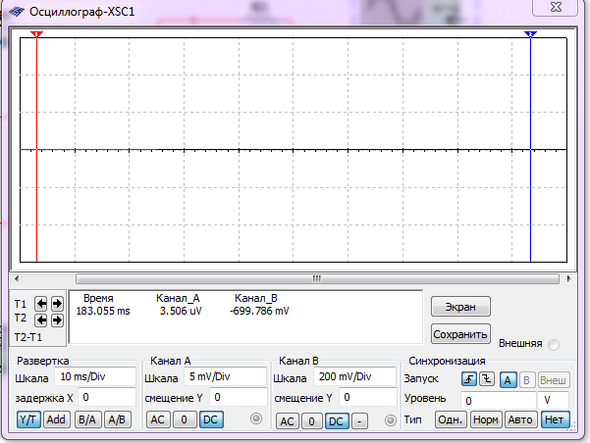Image resolution: width=590 pixels, height=443 pixels.
Task: Toggle Channel B invert minus button
Action: click(x=359, y=421)
